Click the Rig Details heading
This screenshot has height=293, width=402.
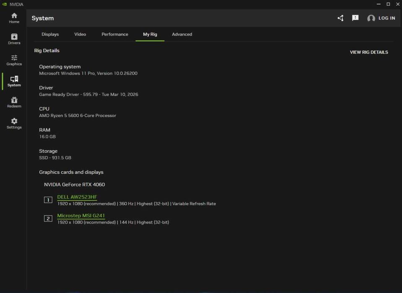click(x=47, y=51)
